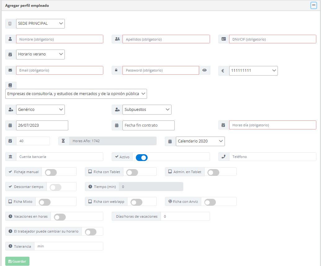Click the euro icon beside 111111111
Image resolution: width=321 pixels, height=266 pixels.
(x=223, y=71)
